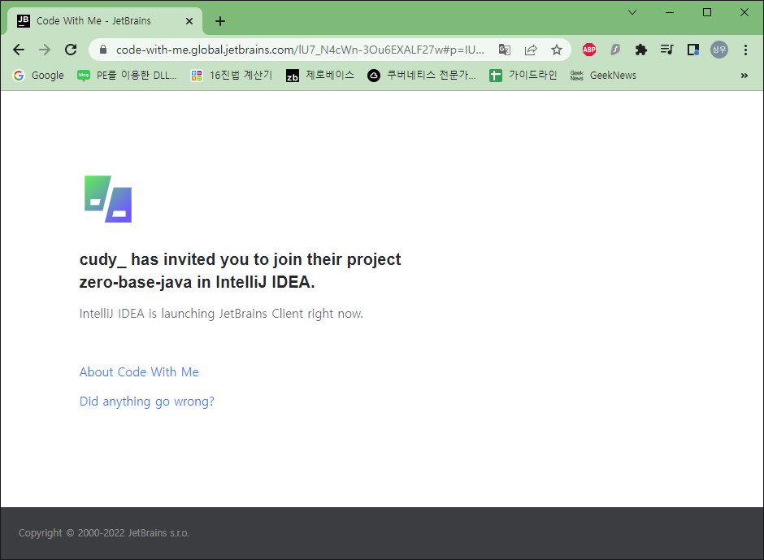Open the 16진법 계산기 bookmark

point(232,76)
